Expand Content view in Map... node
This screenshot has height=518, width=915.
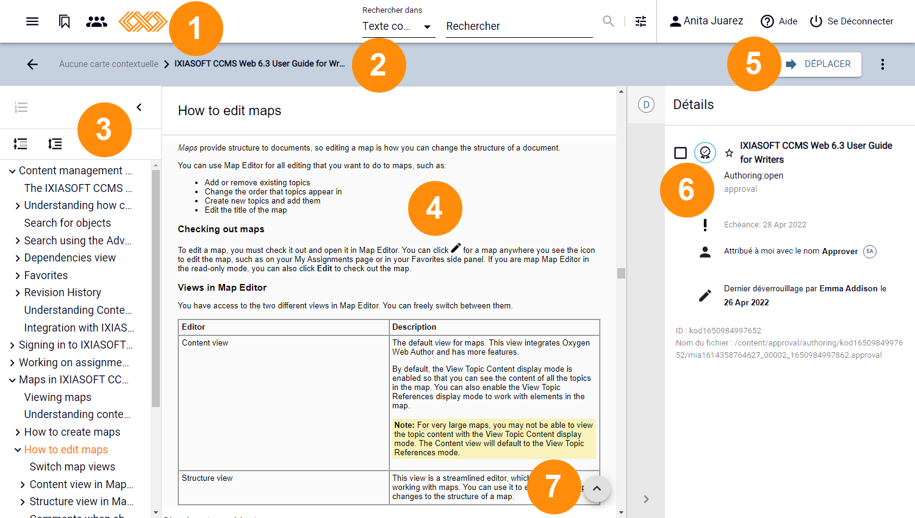click(x=23, y=485)
